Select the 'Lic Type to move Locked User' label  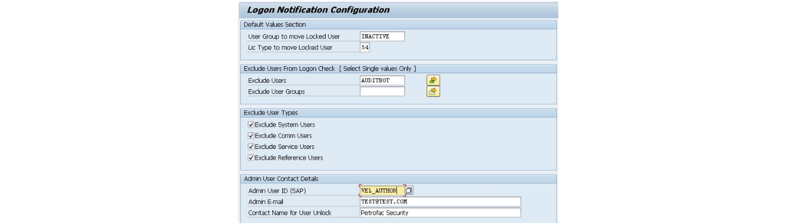click(290, 47)
